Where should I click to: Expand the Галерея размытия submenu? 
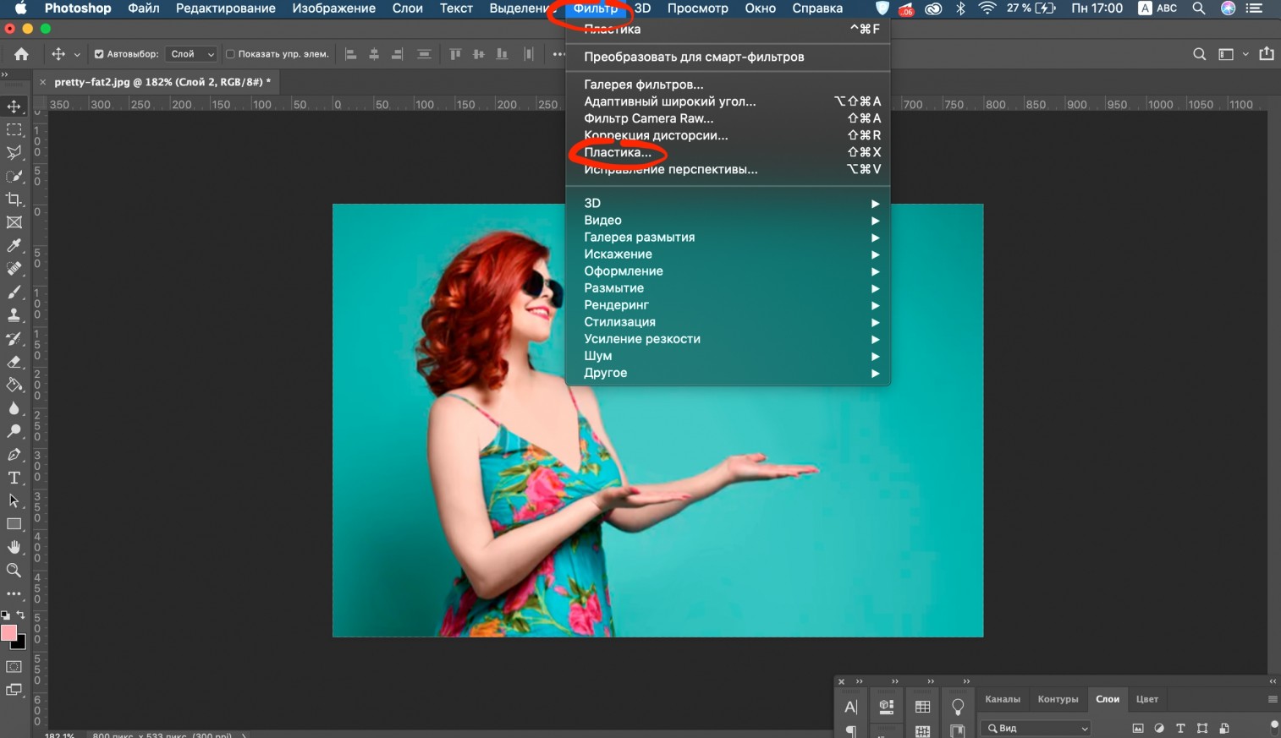tap(728, 237)
